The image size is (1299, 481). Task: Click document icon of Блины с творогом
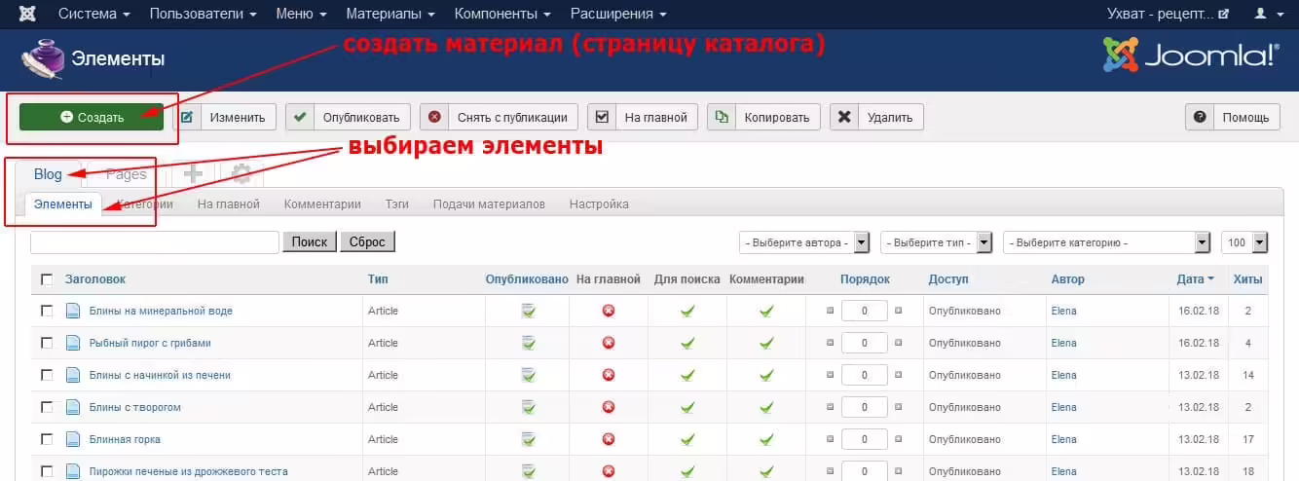coord(72,407)
